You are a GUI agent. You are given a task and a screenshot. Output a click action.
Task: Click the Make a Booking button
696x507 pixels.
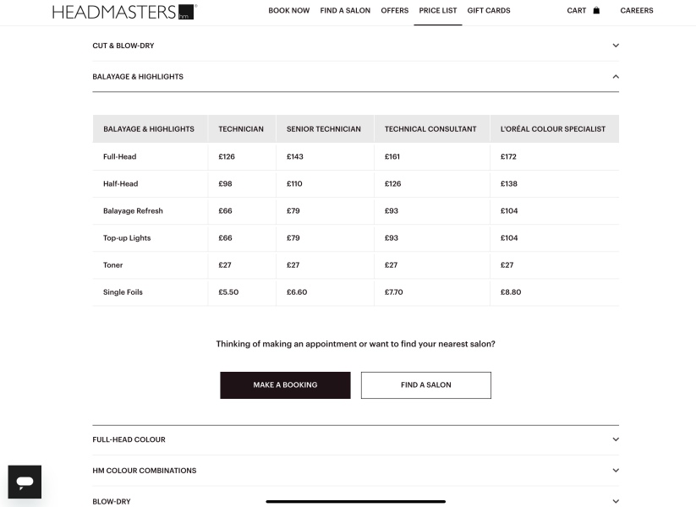(x=285, y=385)
